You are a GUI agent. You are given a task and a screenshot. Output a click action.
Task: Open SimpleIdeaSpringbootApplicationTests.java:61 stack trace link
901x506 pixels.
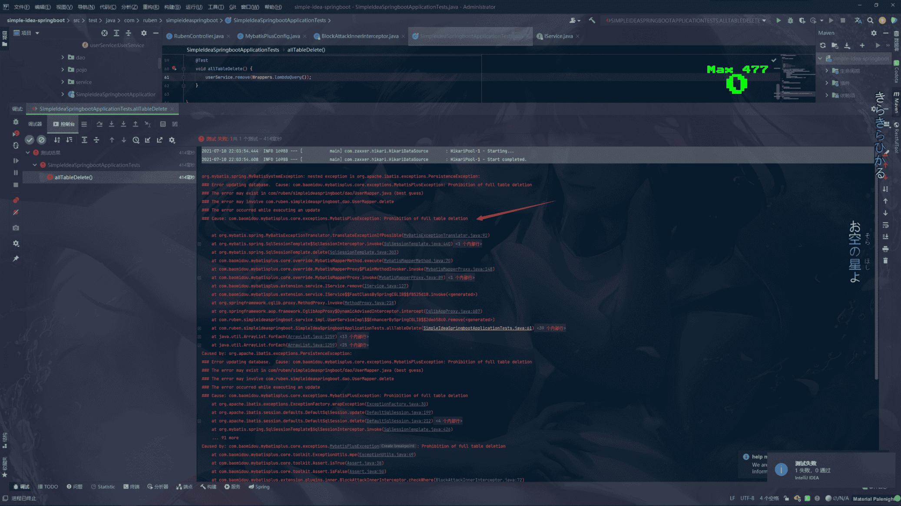477,328
